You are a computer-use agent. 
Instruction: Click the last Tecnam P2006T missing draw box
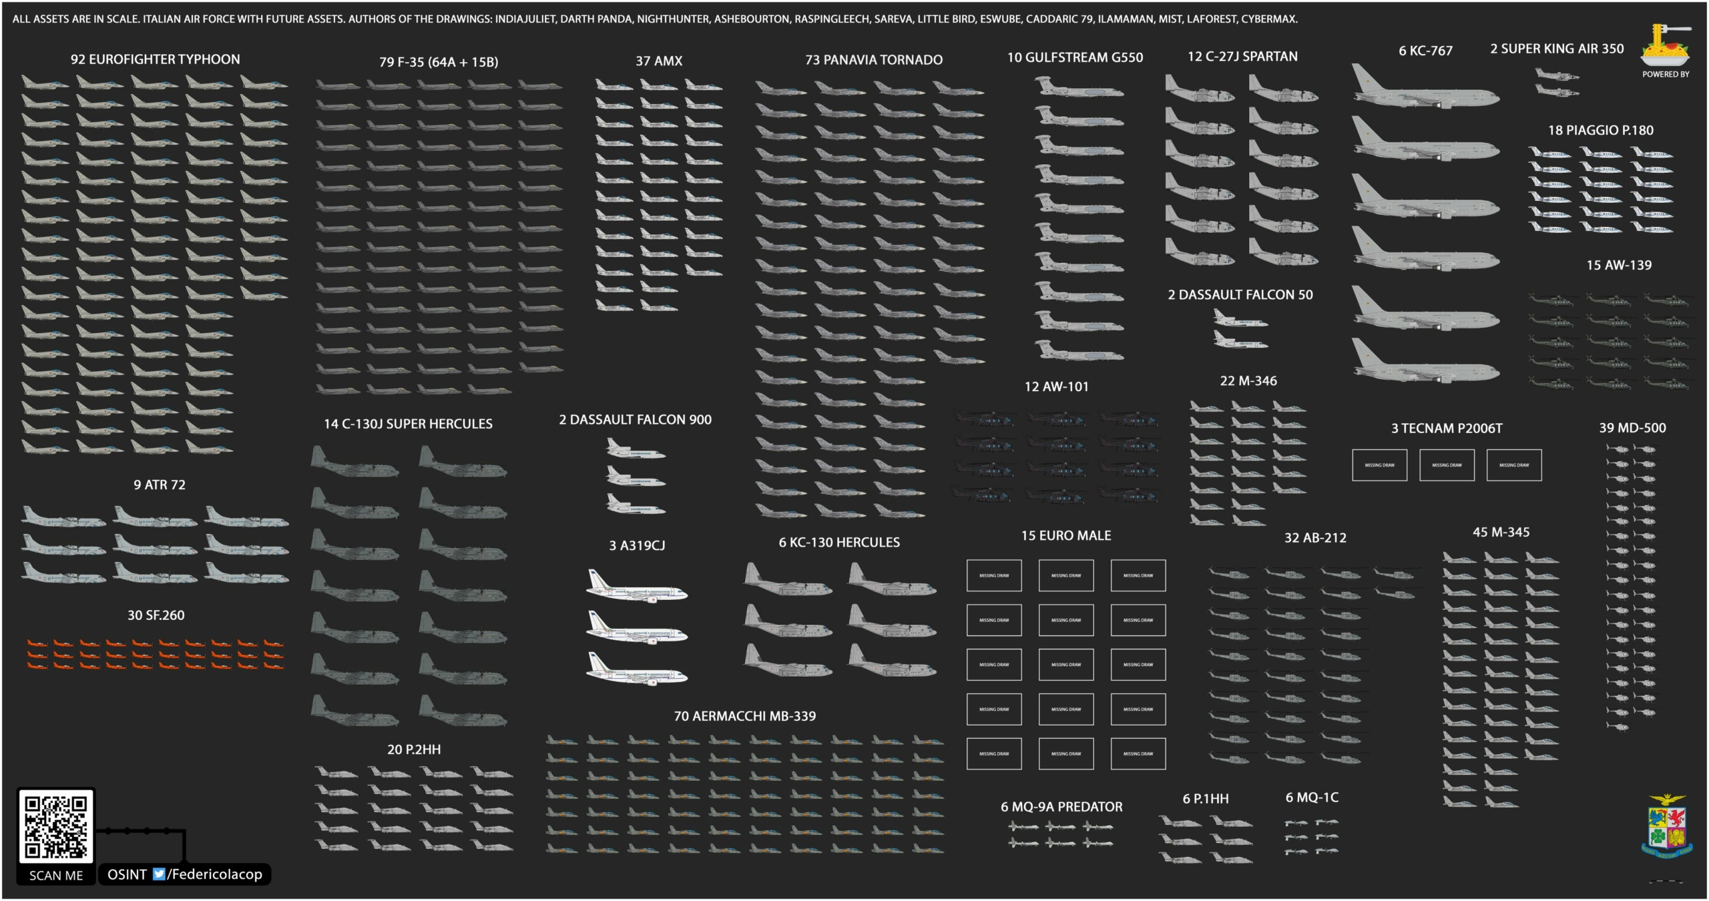[1514, 465]
